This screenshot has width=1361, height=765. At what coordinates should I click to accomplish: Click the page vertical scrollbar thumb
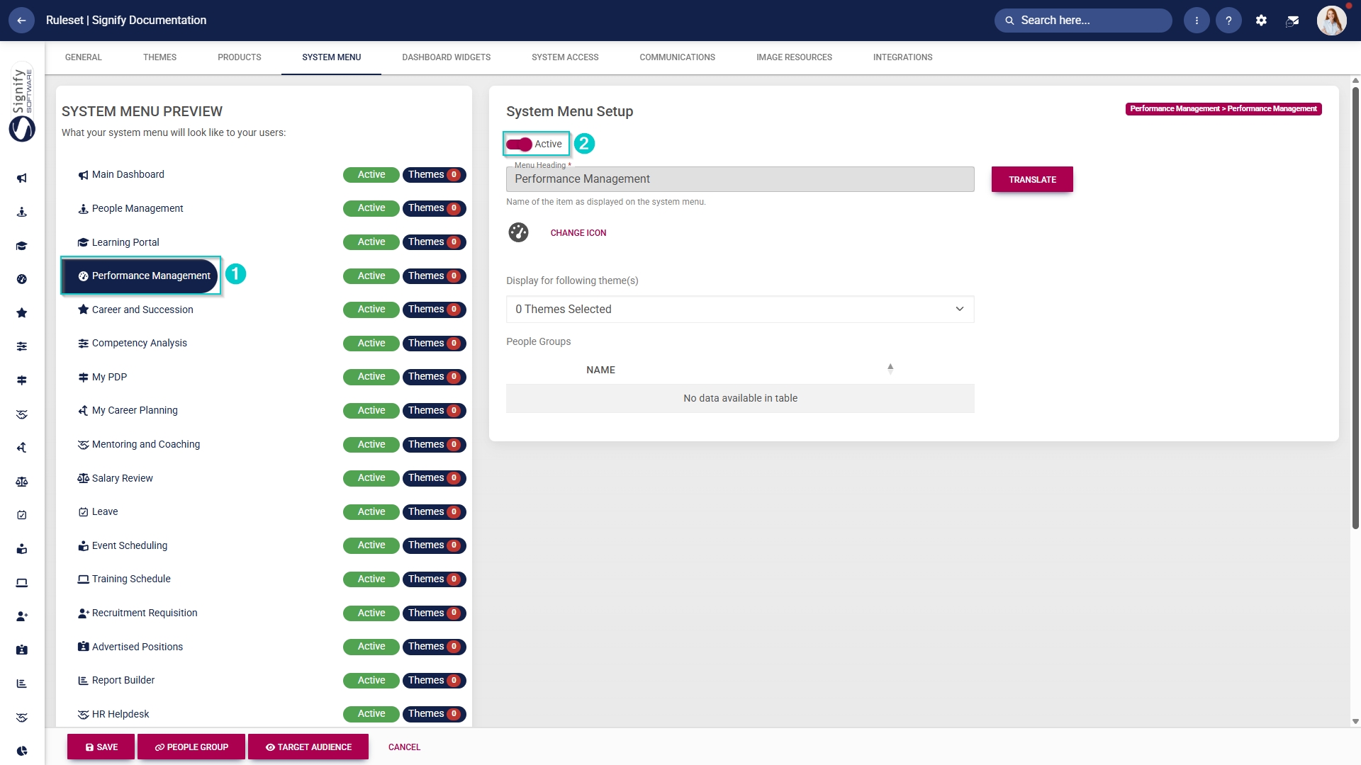coord(1355,308)
